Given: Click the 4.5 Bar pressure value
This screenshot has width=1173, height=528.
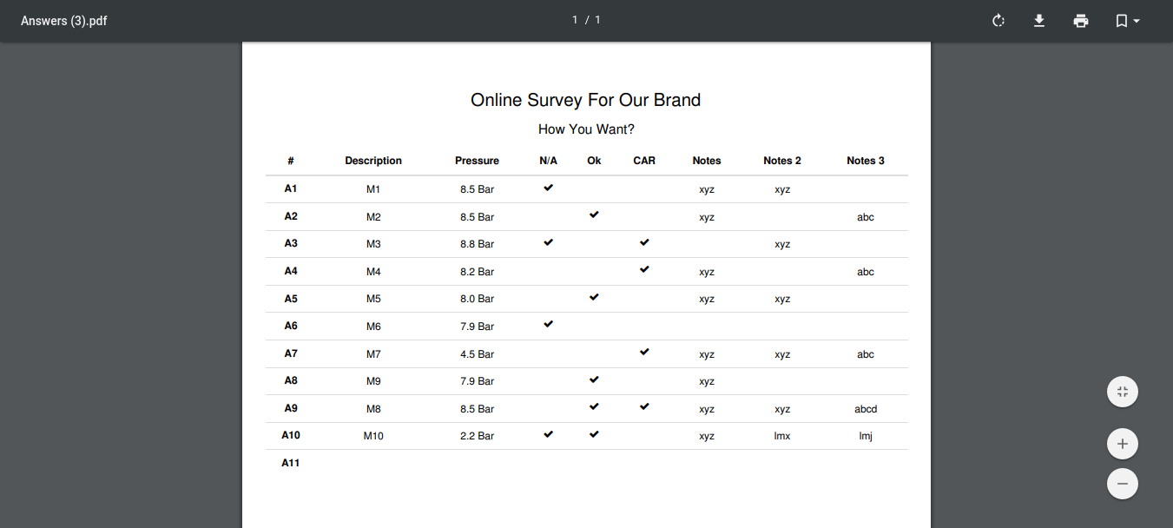Looking at the screenshot, I should pyautogui.click(x=477, y=354).
